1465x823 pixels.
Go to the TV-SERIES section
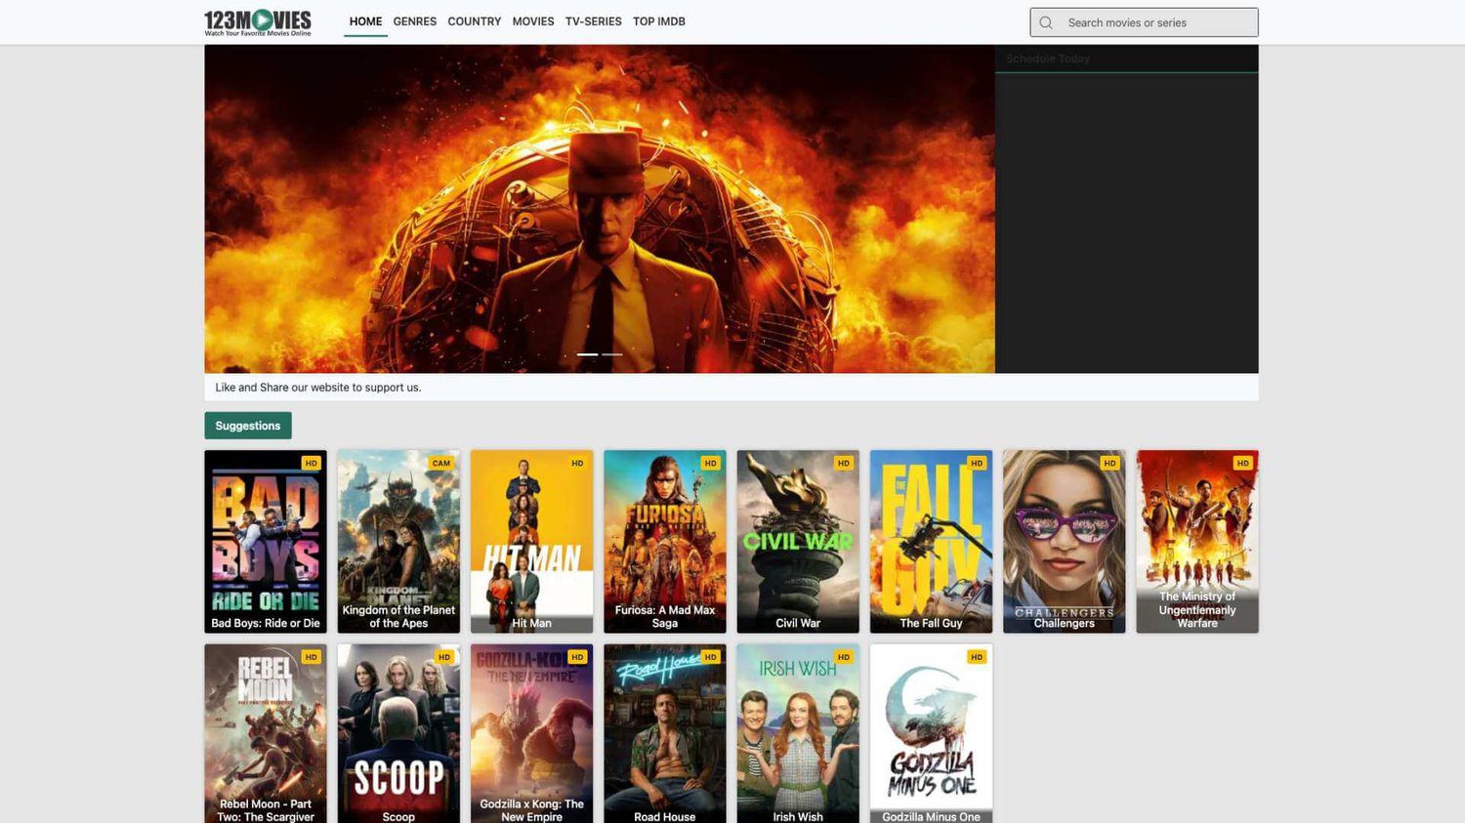(x=593, y=21)
